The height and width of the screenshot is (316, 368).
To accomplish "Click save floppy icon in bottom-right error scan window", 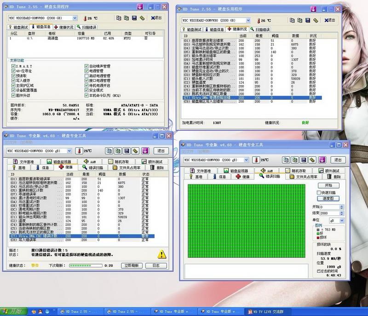I will [x=304, y=160].
